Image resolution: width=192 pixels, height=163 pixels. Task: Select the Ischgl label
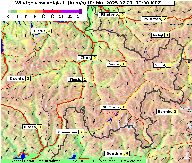coord(158,35)
